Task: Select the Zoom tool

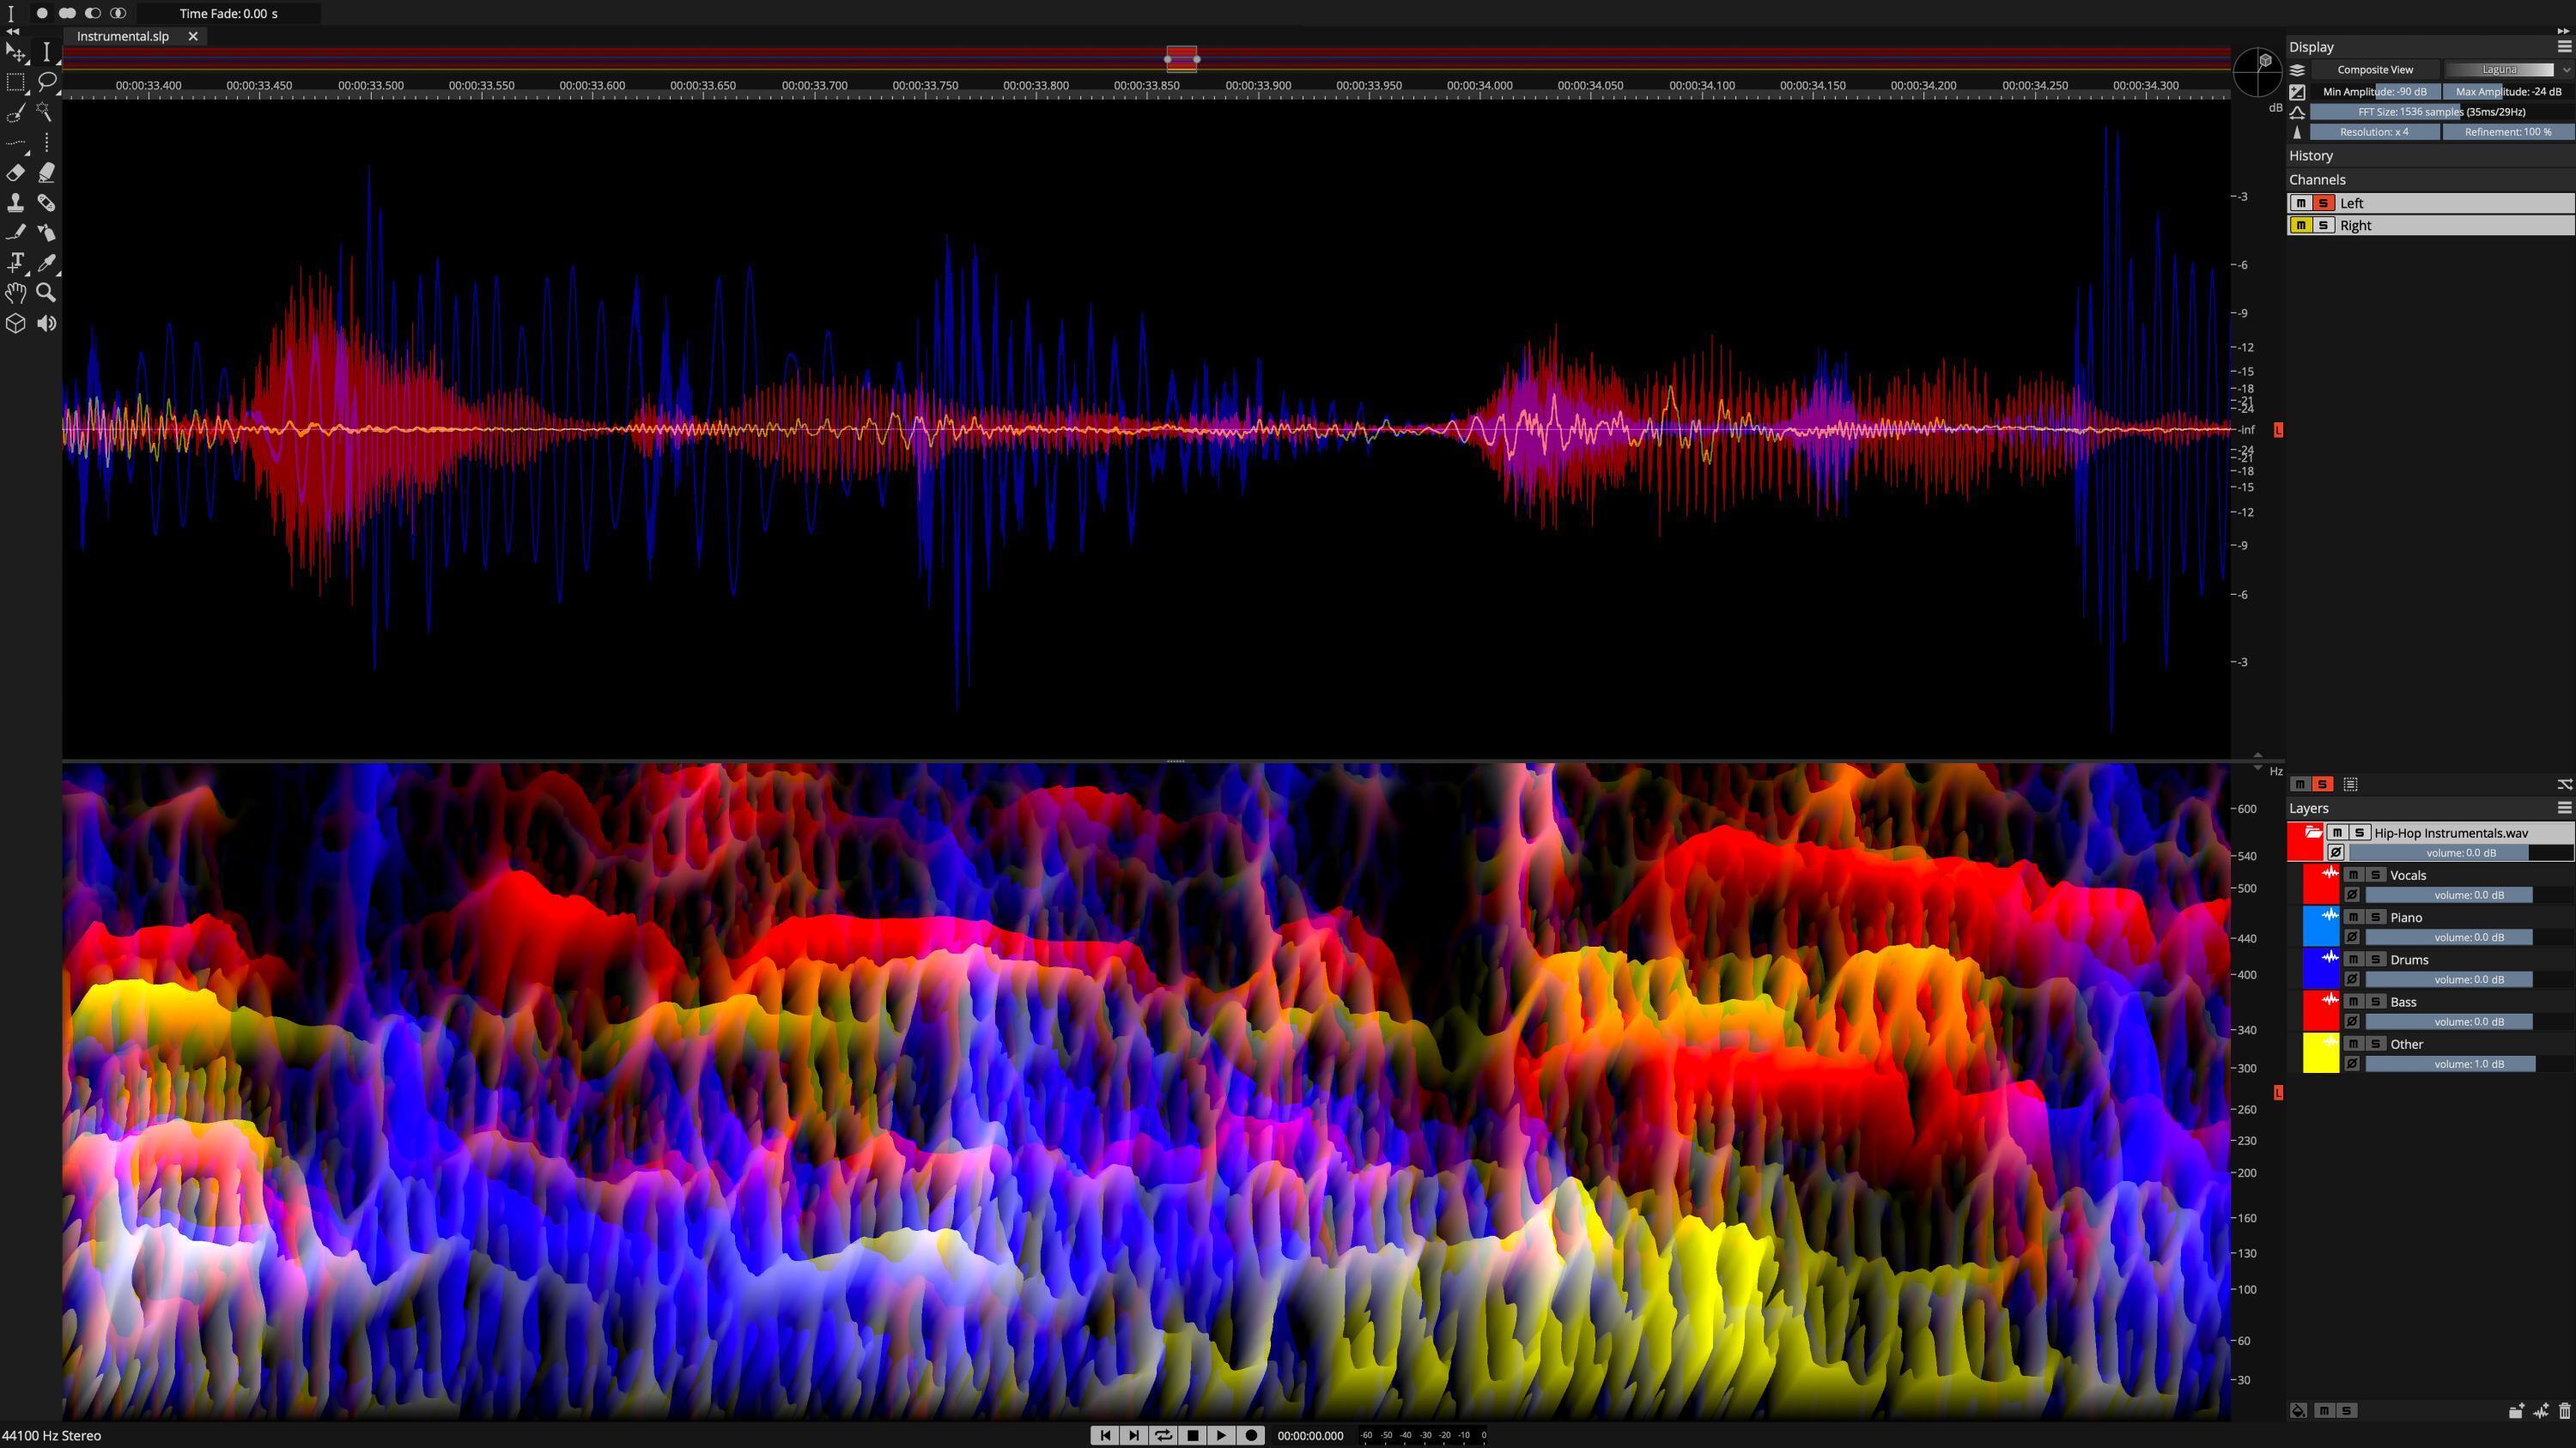Action: pos(46,293)
